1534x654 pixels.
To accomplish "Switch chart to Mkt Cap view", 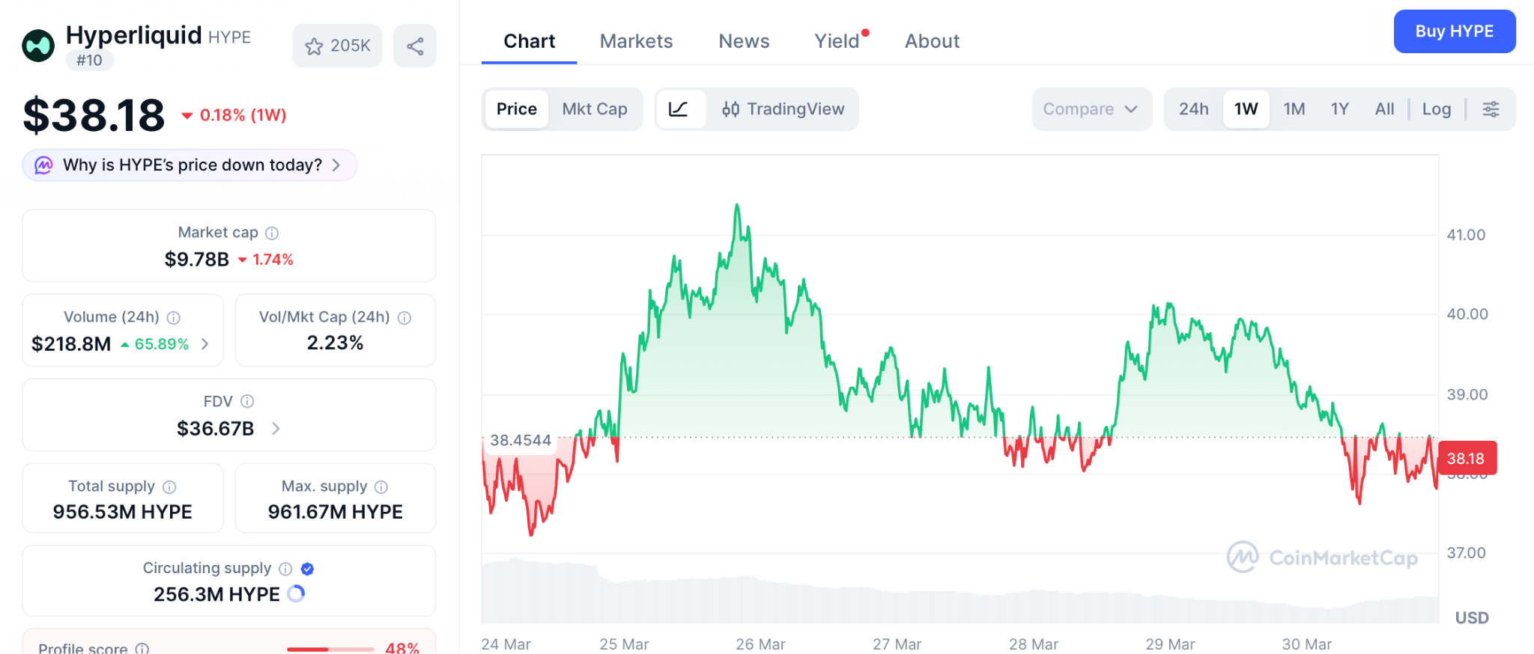I will [x=595, y=109].
